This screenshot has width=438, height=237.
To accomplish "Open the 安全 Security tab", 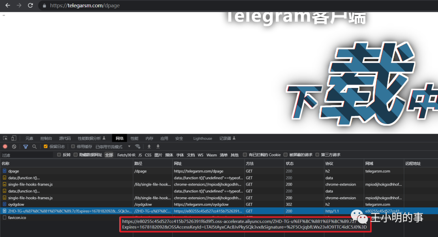I will pos(179,139).
